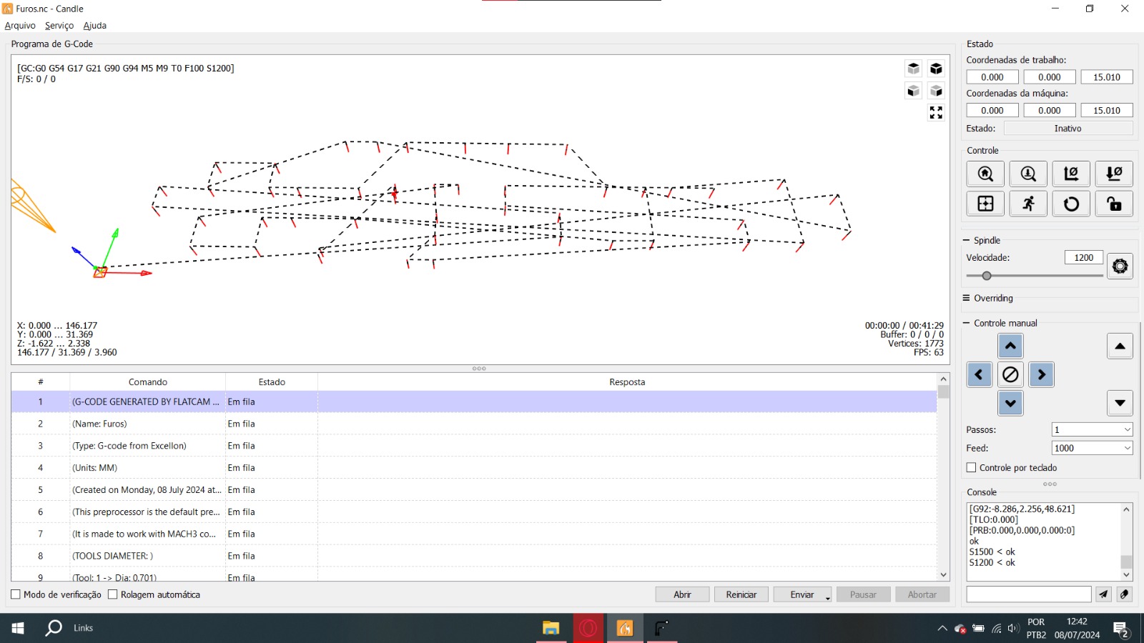Expand the Overriding section
Image resolution: width=1144 pixels, height=643 pixels.
coord(993,299)
